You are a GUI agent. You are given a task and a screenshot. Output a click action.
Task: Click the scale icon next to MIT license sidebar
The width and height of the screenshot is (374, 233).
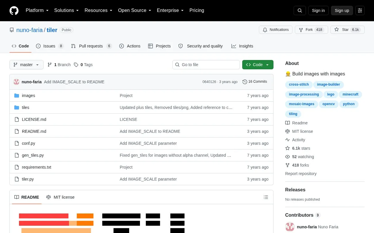(288, 131)
